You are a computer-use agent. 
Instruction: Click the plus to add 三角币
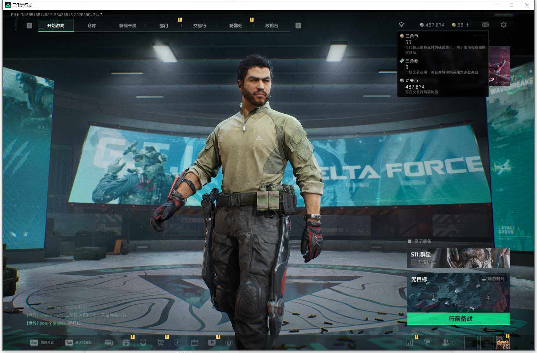(467, 25)
